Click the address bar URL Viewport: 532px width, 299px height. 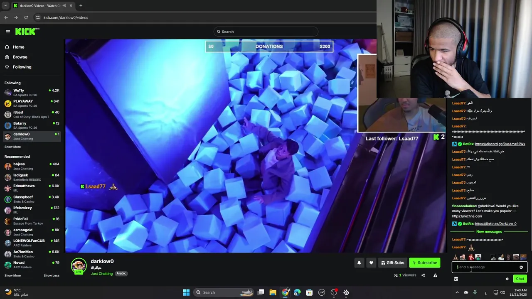[x=66, y=17]
